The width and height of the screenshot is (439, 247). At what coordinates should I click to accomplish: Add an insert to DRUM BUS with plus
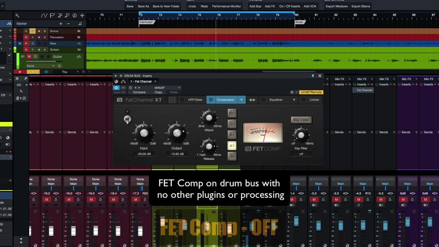coord(121,76)
